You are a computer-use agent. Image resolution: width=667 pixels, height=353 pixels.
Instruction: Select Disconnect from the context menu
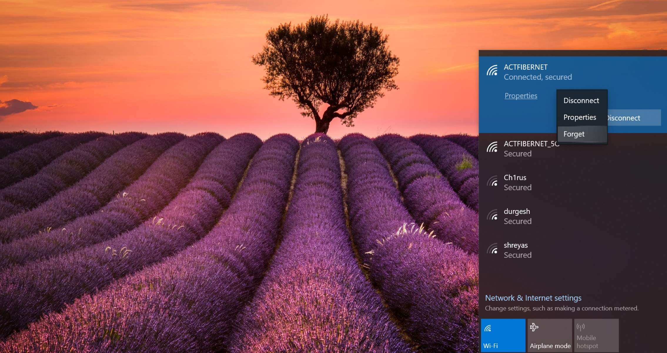(581, 100)
